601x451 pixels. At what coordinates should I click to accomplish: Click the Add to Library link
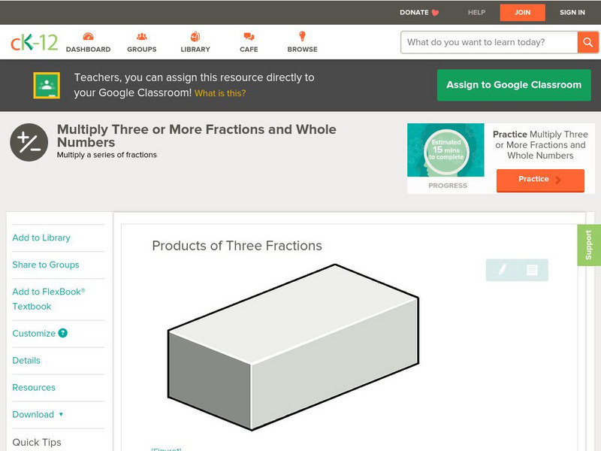[x=41, y=238]
